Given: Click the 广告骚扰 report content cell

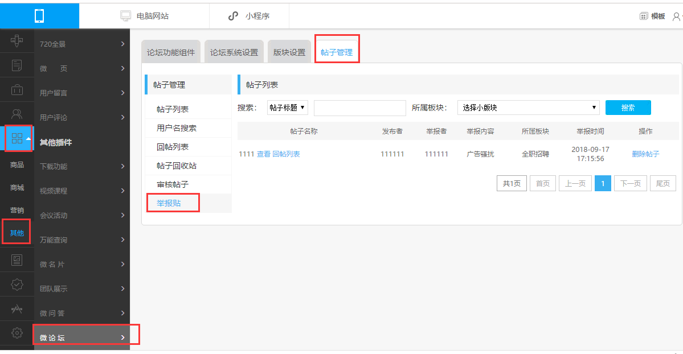Looking at the screenshot, I should click(x=480, y=154).
